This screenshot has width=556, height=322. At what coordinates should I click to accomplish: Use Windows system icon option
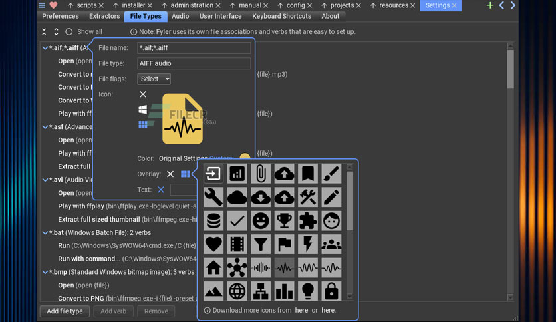pos(142,110)
